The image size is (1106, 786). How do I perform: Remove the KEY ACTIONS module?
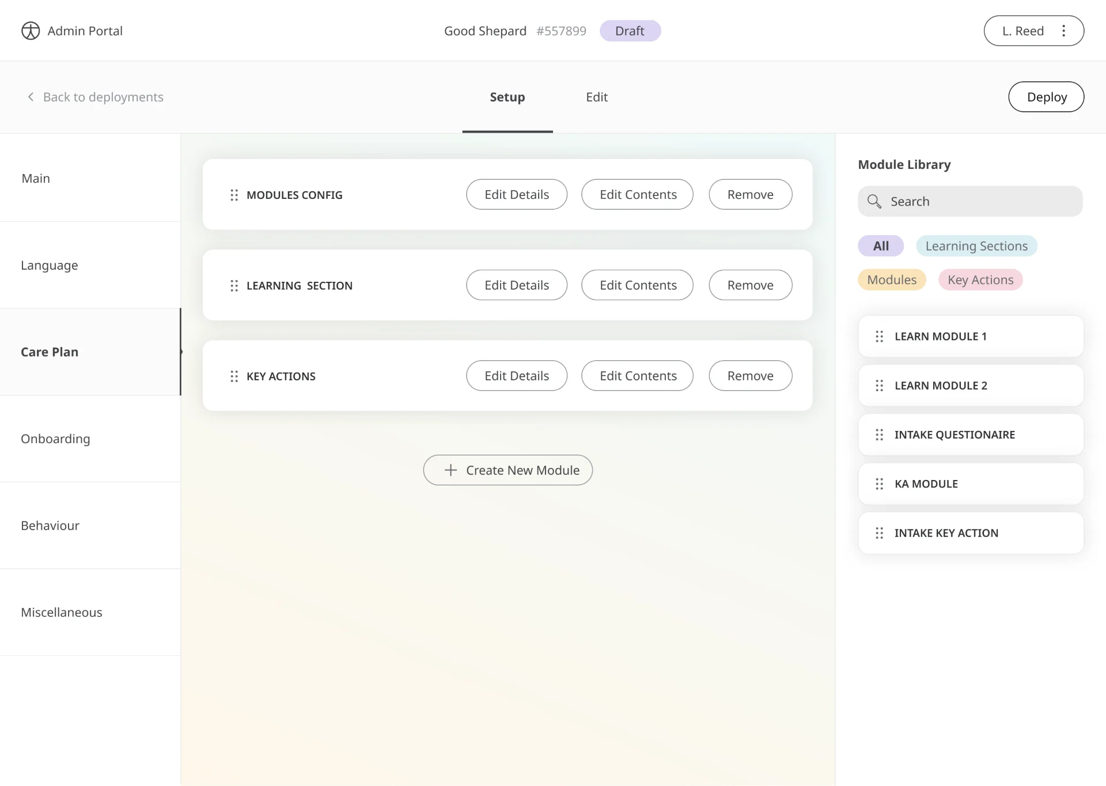pos(750,376)
